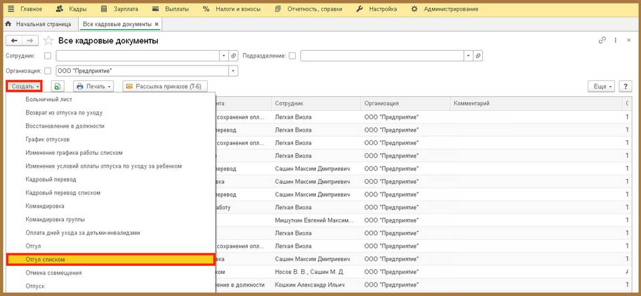This screenshot has height=296, width=641.
Task: Copy link using the chain icon
Action: click(602, 40)
